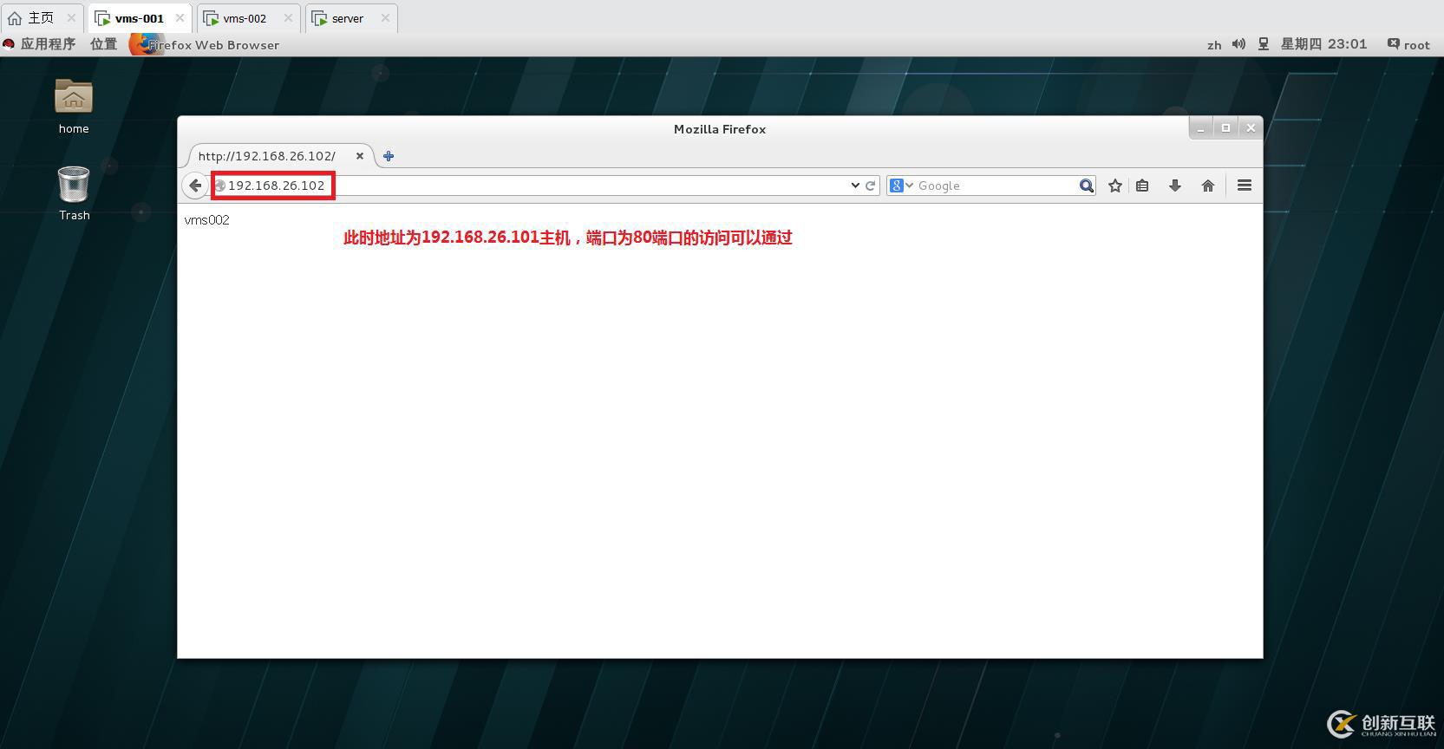Maximize the Mozilla Firefox window
This screenshot has height=749, width=1444.
pyautogui.click(x=1225, y=128)
